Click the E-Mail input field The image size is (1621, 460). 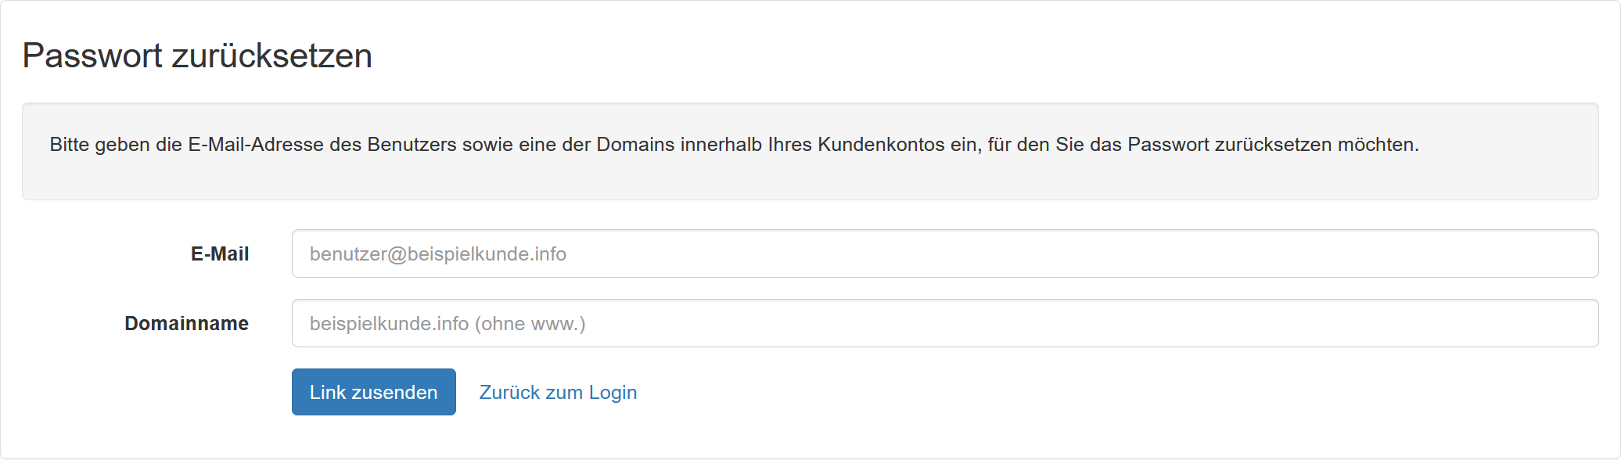(944, 253)
